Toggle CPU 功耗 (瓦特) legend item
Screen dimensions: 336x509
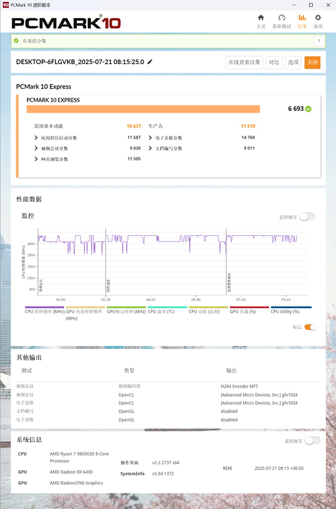click(x=208, y=310)
